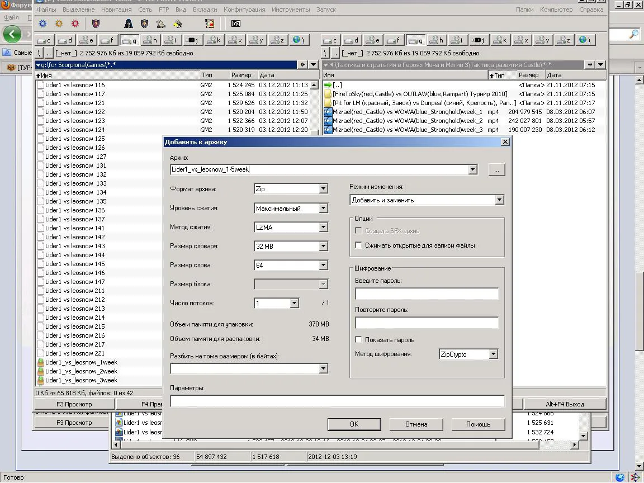
Task: Switch right panel to USB drive j
Action: 479,40
